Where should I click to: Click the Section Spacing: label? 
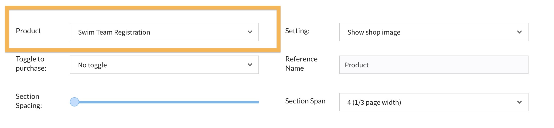coord(29,101)
